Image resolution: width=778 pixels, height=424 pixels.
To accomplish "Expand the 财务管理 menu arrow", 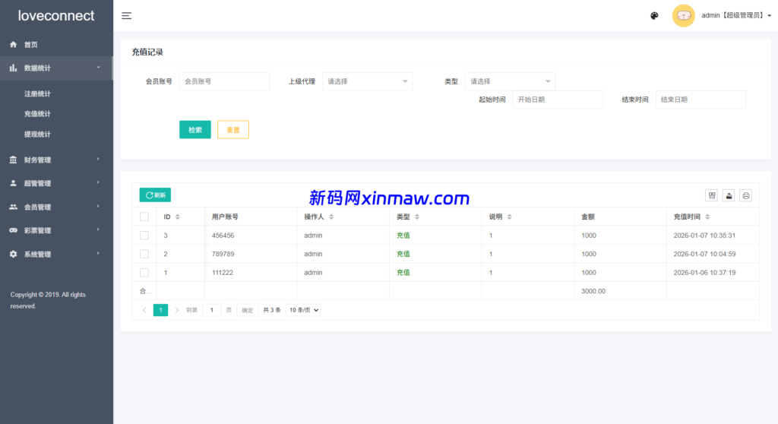I will 98,160.
